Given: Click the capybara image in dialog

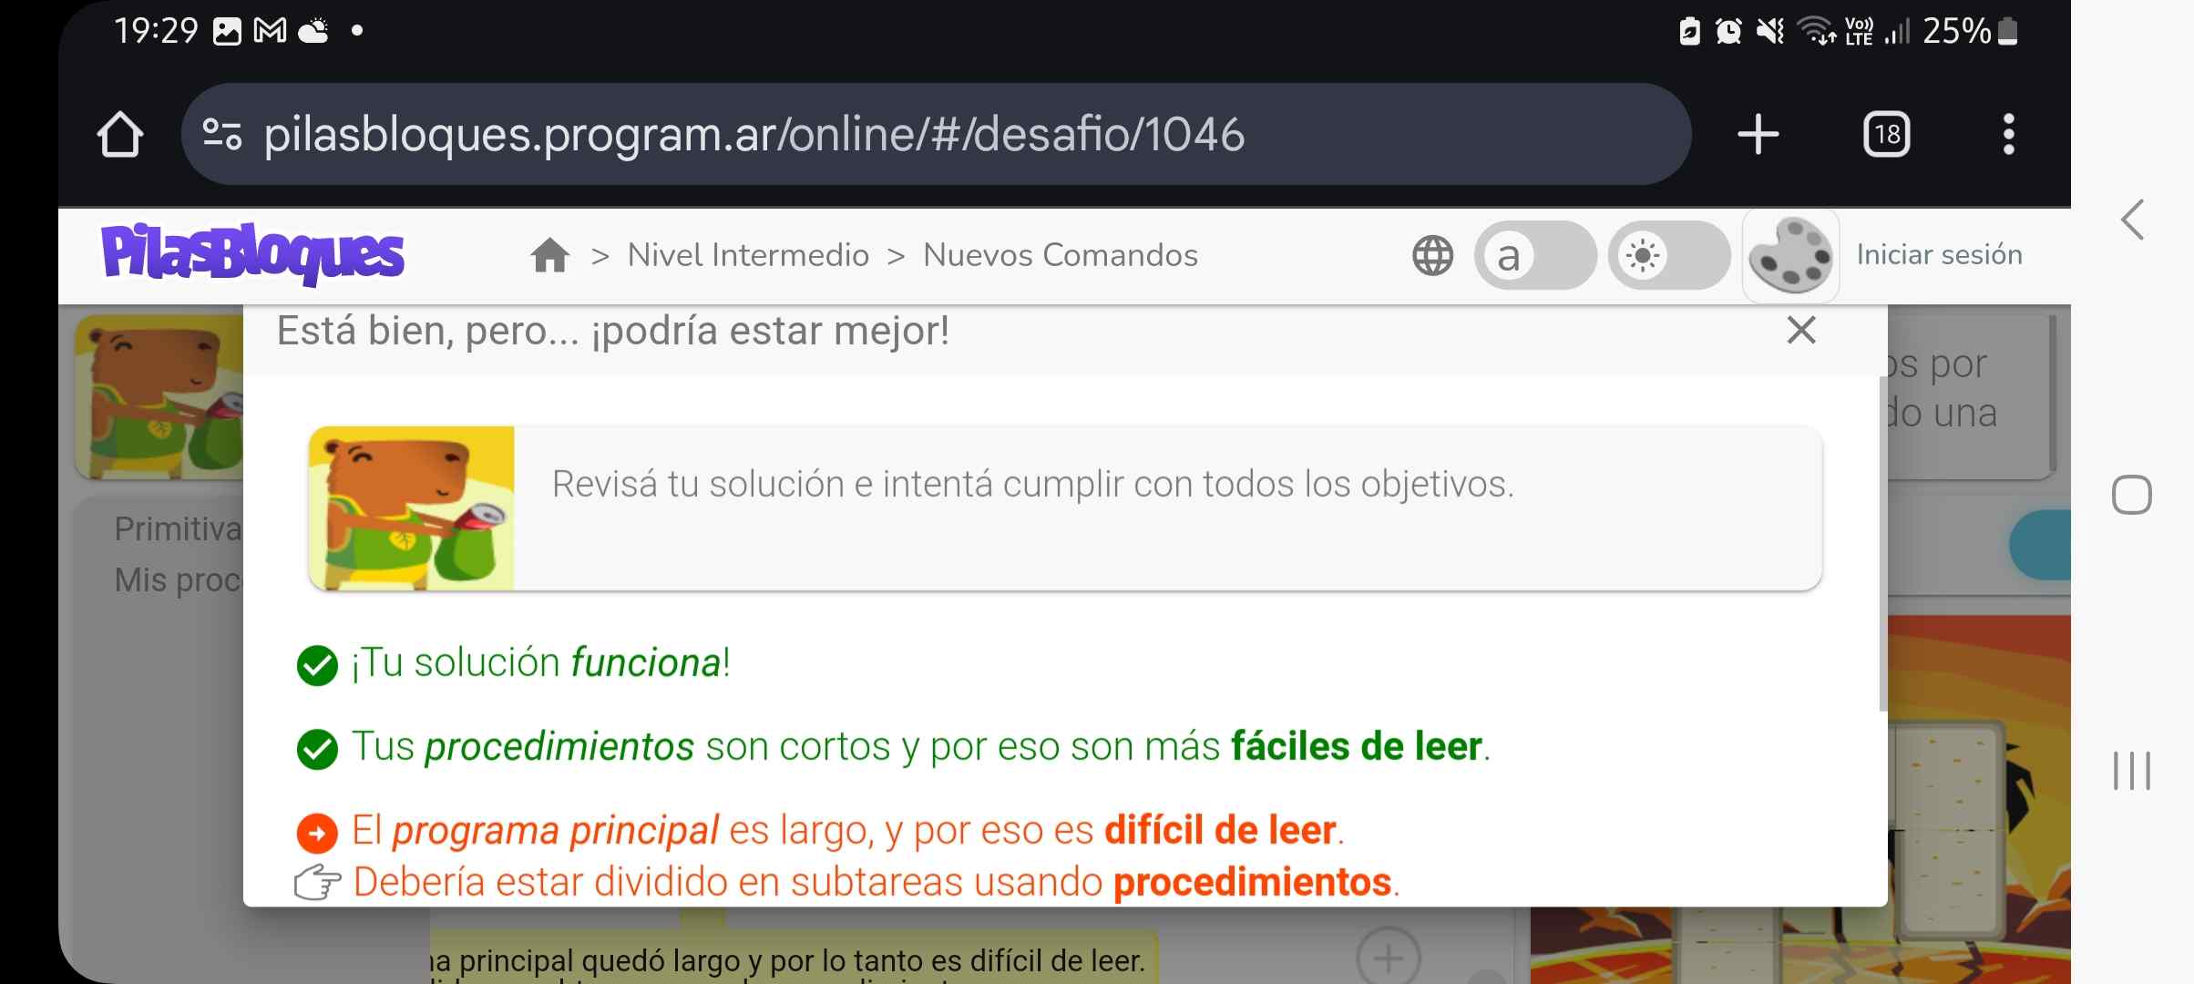Looking at the screenshot, I should (x=412, y=507).
